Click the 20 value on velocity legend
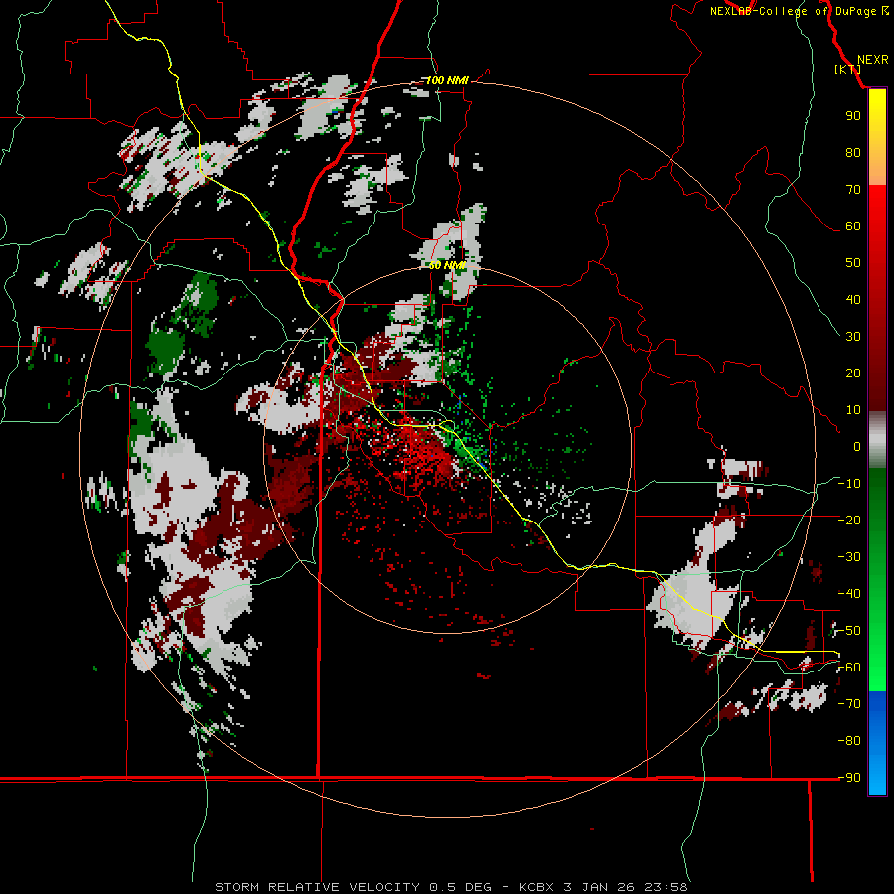This screenshot has height=894, width=894. (x=853, y=373)
